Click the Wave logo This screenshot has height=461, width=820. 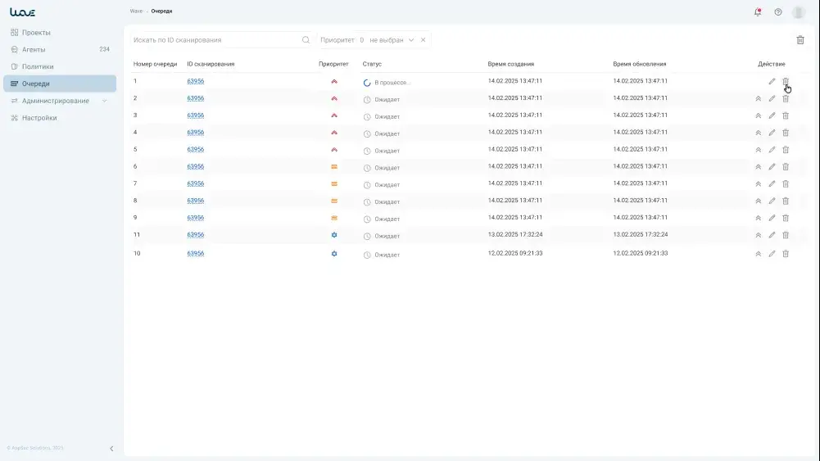tap(22, 12)
